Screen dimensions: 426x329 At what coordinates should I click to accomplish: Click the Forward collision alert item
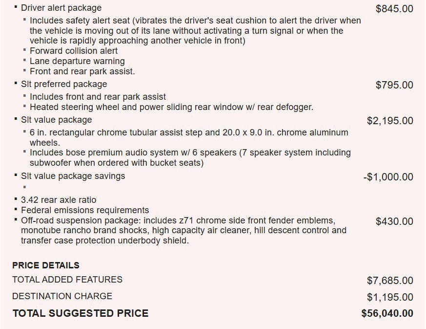point(74,51)
